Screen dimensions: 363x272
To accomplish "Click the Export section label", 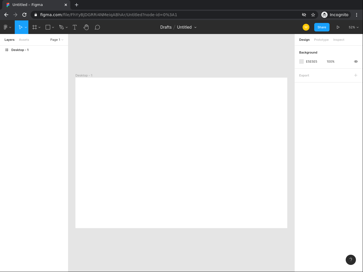I will pyautogui.click(x=304, y=75).
